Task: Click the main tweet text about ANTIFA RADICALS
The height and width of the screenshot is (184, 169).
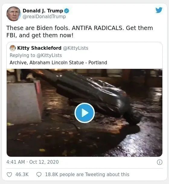Action: click(80, 32)
